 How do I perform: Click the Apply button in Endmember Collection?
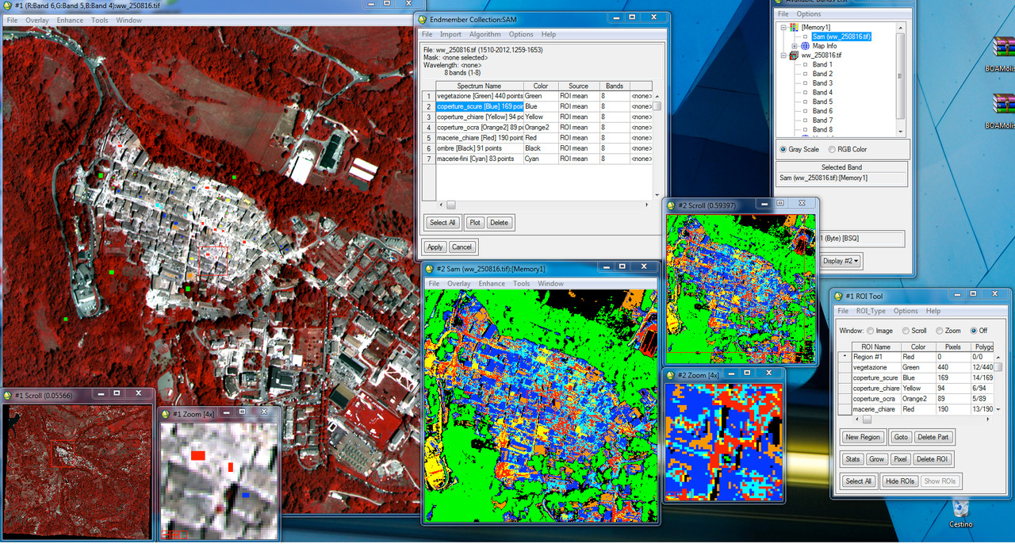click(435, 247)
